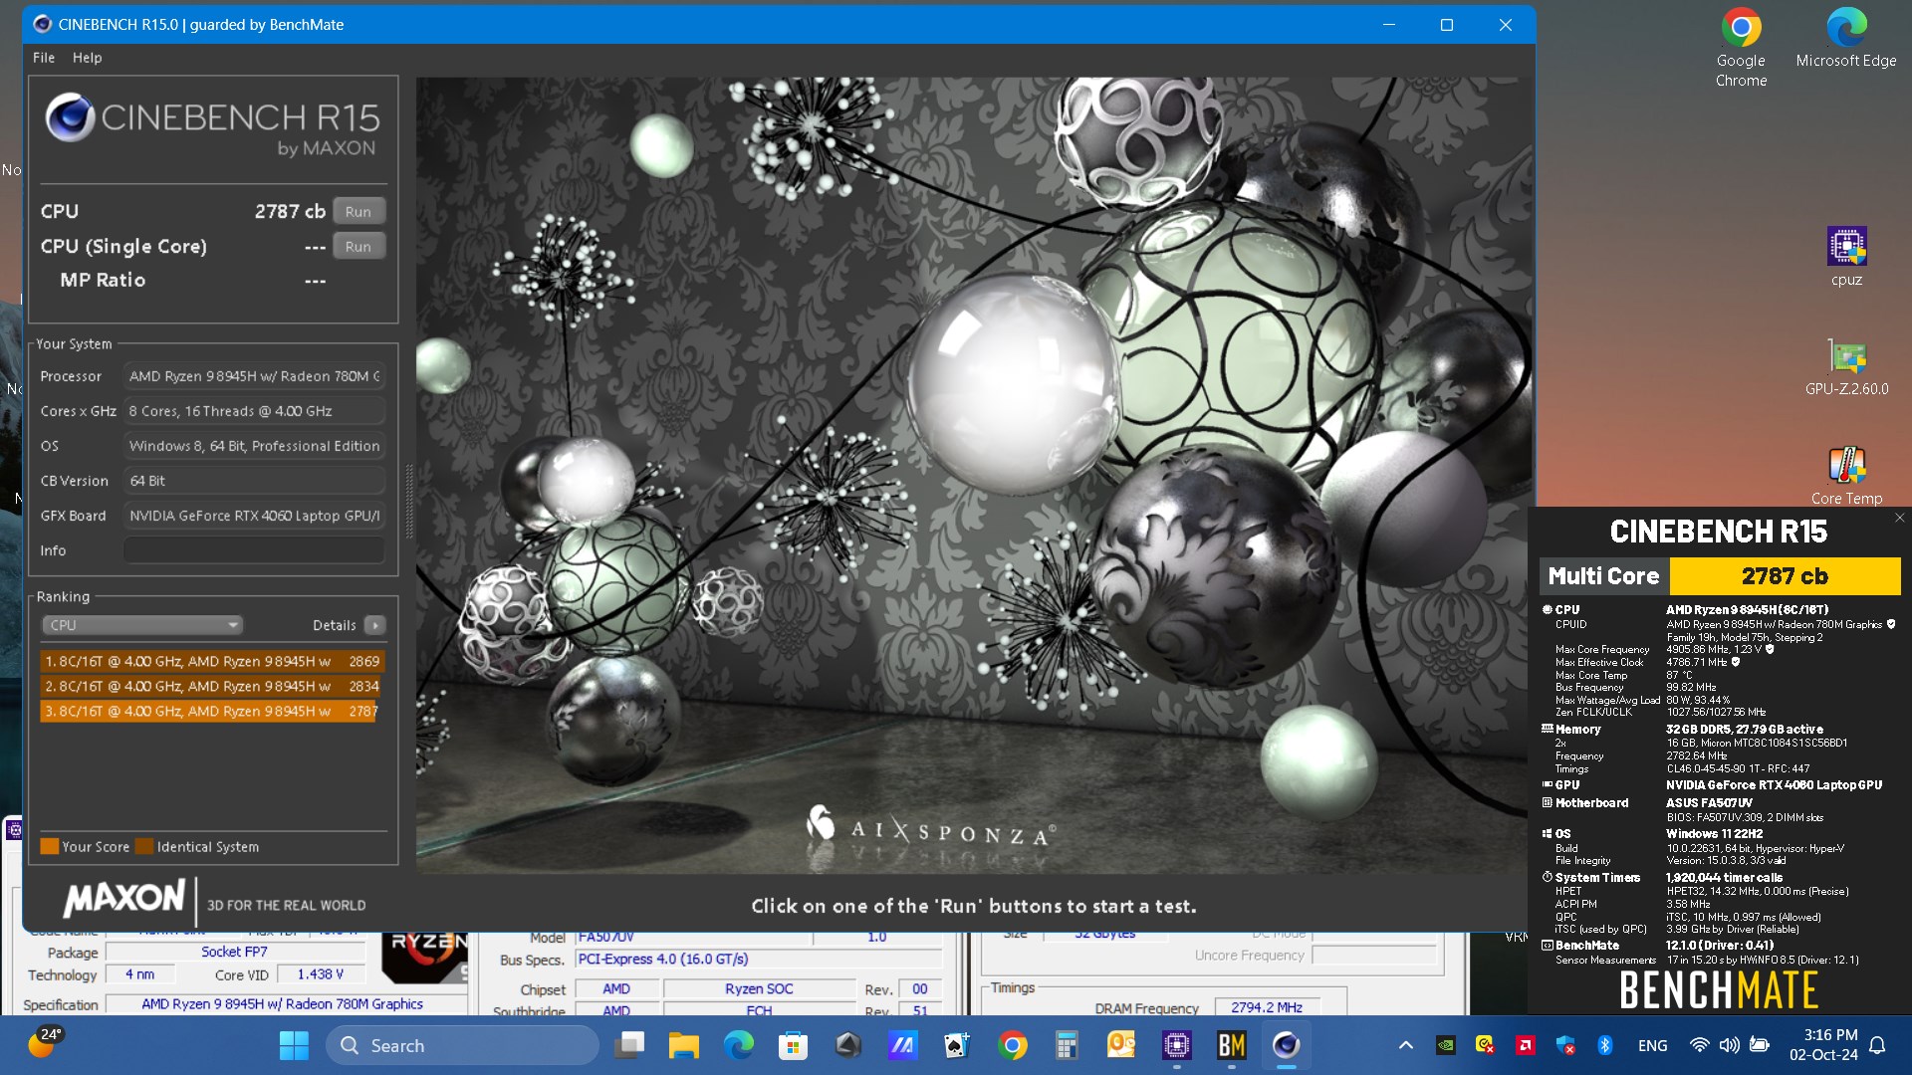The height and width of the screenshot is (1075, 1912).
Task: Click the Bluetooth tray icon
Action: 1604,1045
